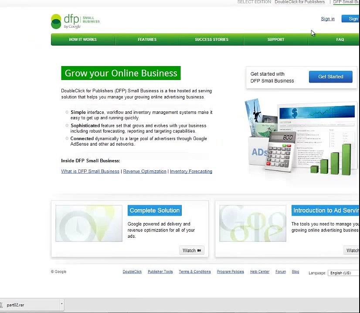Go to the Success Stories tab
The height and width of the screenshot is (313, 360).
click(211, 40)
